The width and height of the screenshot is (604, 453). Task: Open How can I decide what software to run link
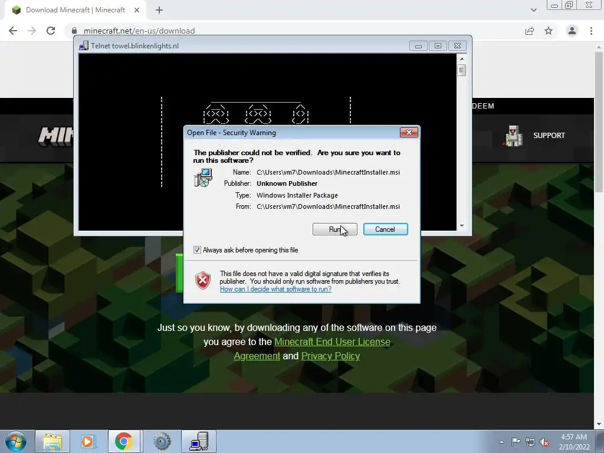pos(275,289)
